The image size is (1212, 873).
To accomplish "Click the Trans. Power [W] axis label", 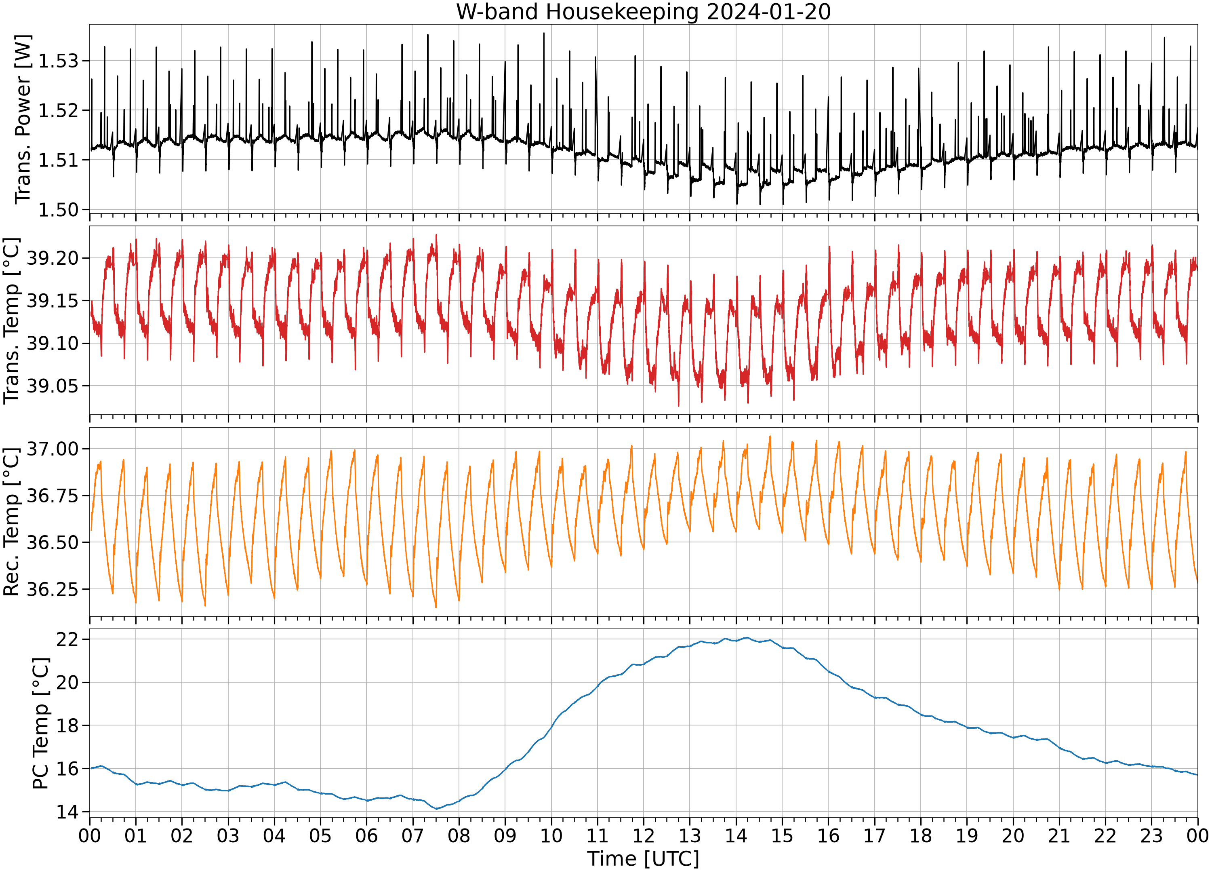I will point(23,119).
